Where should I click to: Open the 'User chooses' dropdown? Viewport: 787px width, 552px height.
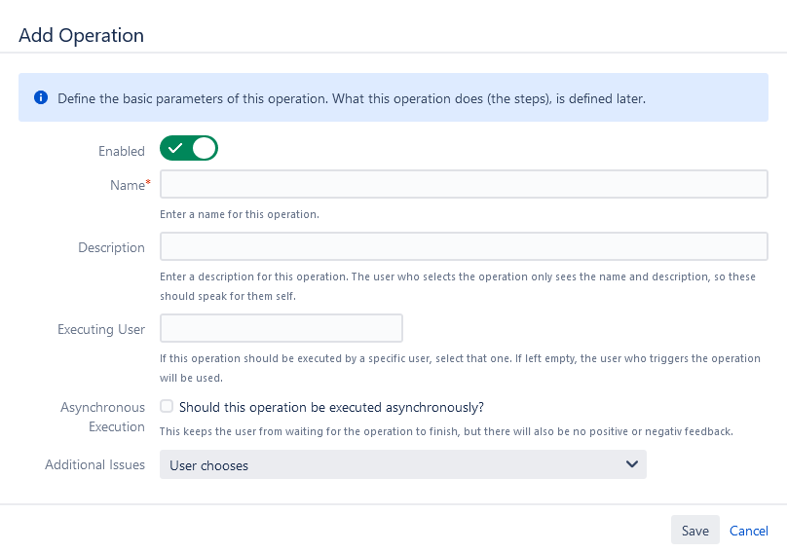[x=402, y=464]
